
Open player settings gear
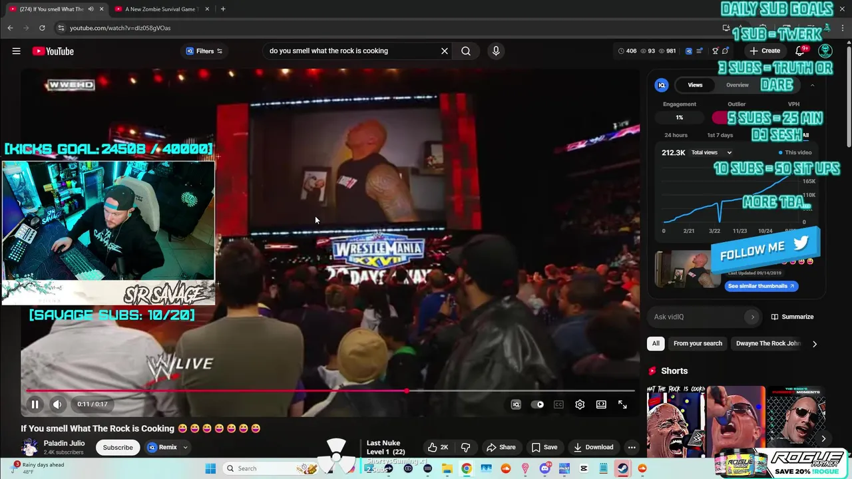[580, 404]
